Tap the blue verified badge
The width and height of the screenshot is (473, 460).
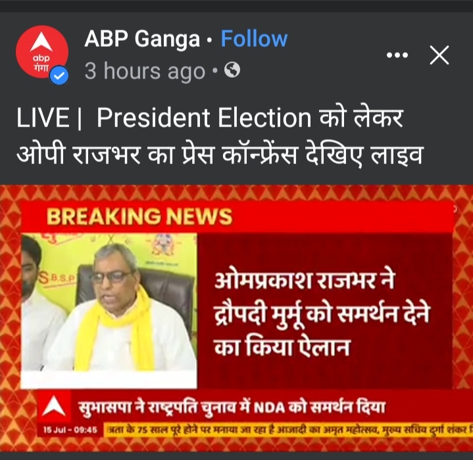(59, 75)
